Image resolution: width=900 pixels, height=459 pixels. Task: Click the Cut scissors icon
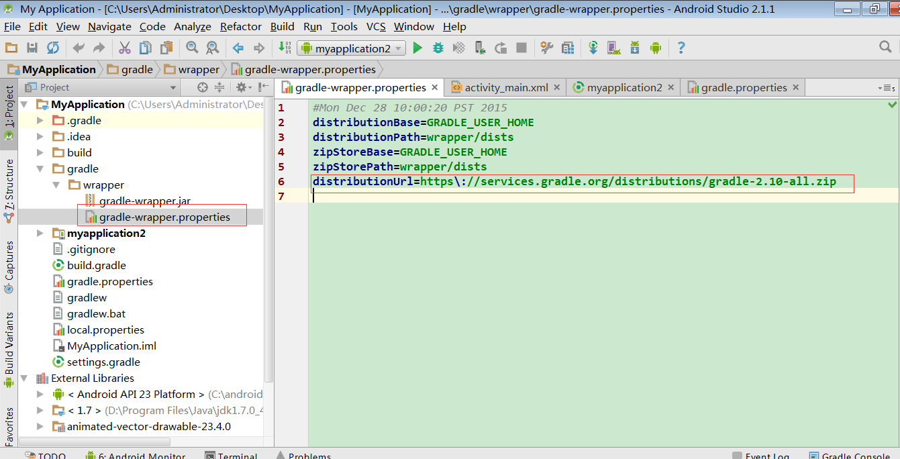(x=125, y=48)
